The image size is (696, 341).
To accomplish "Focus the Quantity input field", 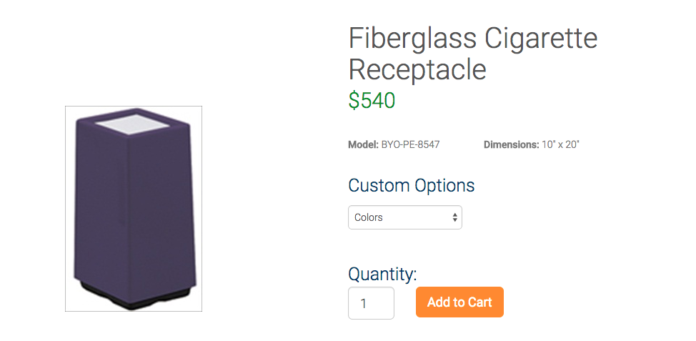I will [371, 303].
